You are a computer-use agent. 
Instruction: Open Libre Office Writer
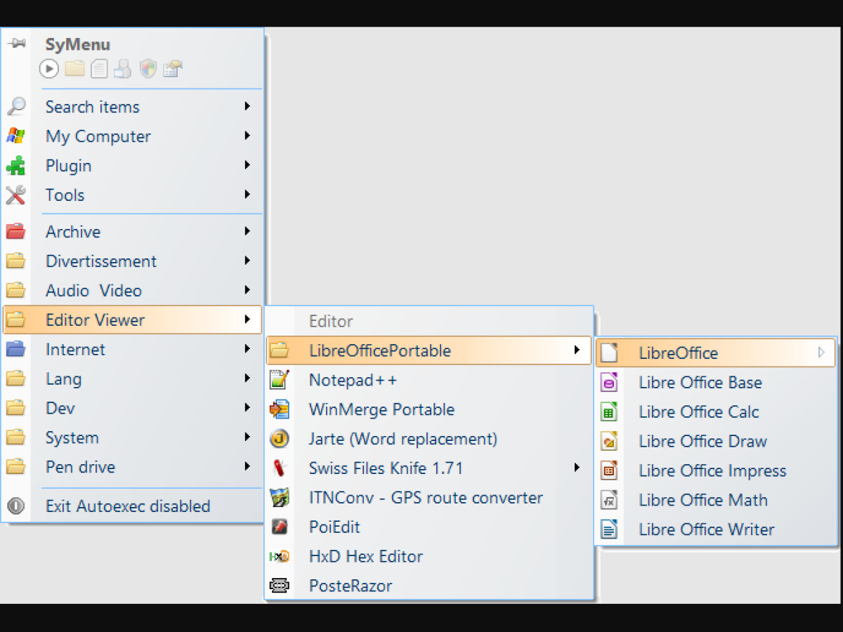point(706,529)
